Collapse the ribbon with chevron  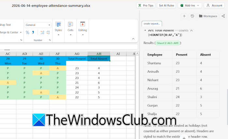(133, 39)
